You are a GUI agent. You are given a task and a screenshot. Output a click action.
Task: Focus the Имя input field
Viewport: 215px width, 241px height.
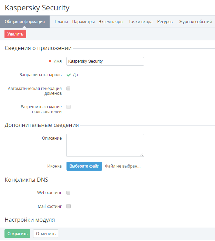[x=105, y=61]
